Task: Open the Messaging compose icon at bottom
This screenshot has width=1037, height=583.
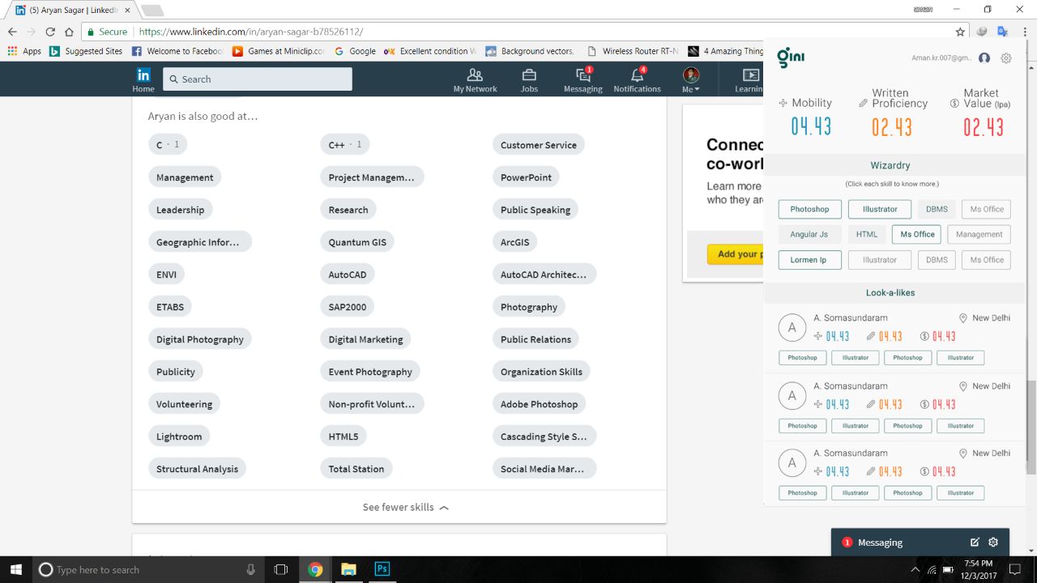Action: pos(975,543)
